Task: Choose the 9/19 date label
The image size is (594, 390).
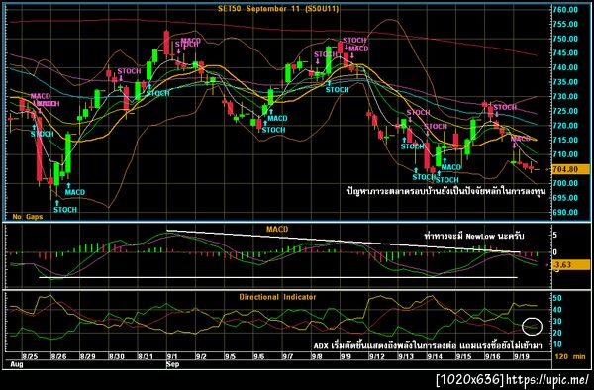Action: [521, 356]
